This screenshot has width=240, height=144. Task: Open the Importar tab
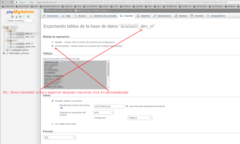tap(143, 16)
